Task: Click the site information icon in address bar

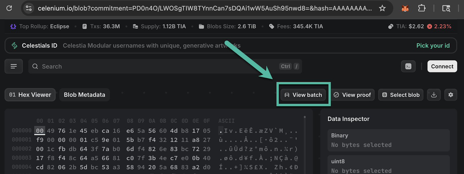Action: (x=29, y=8)
